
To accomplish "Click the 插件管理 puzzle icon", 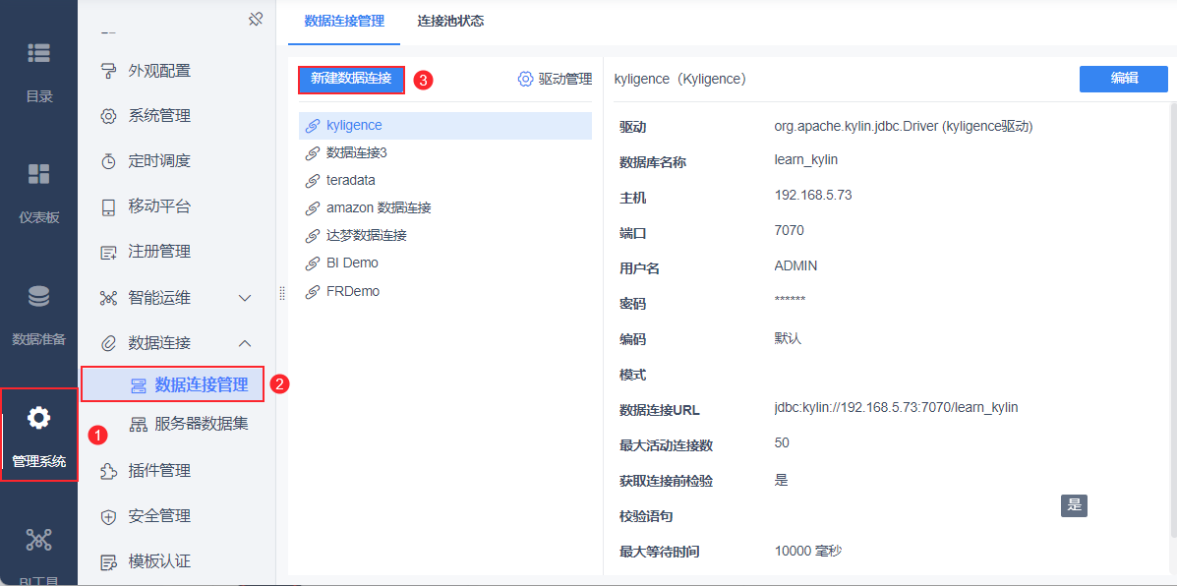I will point(109,471).
